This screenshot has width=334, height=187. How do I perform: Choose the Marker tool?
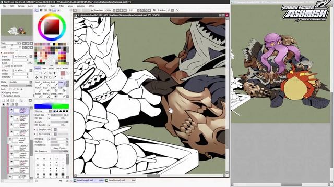38,90
